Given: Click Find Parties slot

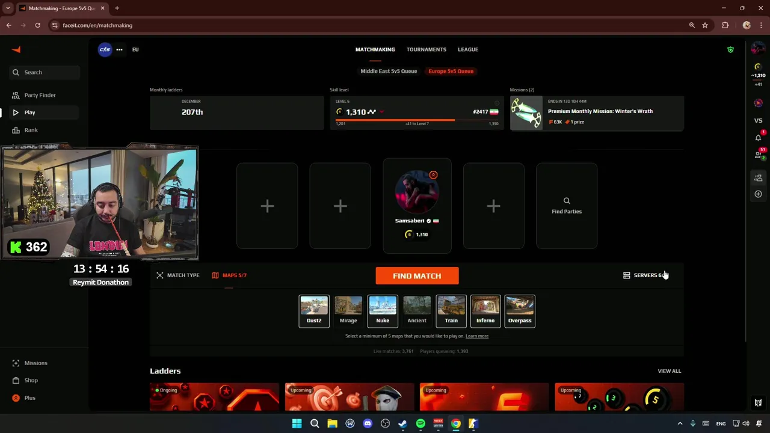Looking at the screenshot, I should click(x=567, y=206).
